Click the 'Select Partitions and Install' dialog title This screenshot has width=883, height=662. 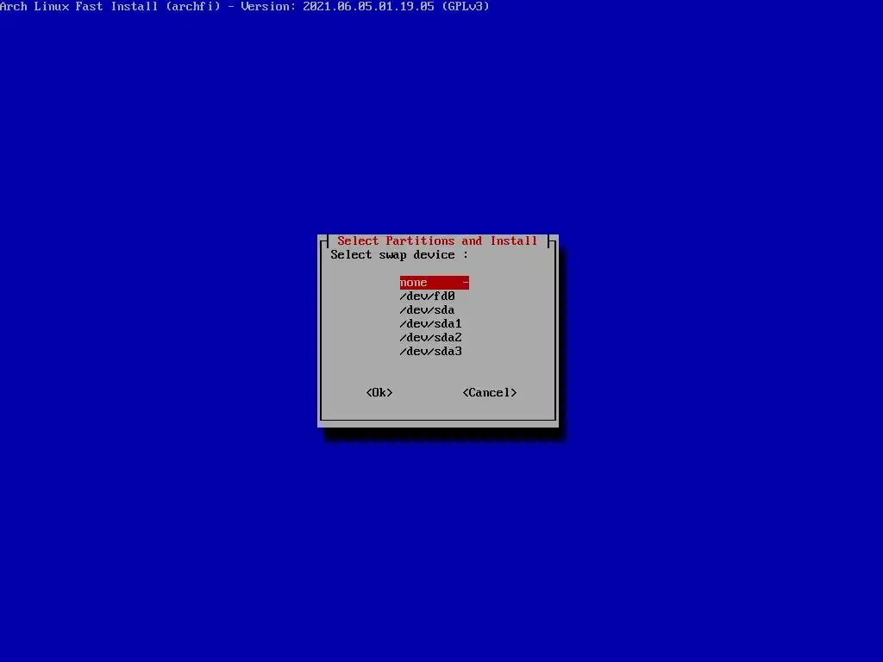(437, 241)
